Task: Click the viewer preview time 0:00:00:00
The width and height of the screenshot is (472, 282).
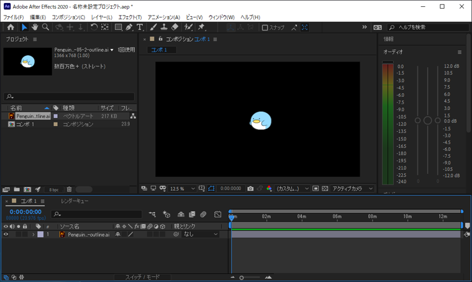Action: coord(230,188)
